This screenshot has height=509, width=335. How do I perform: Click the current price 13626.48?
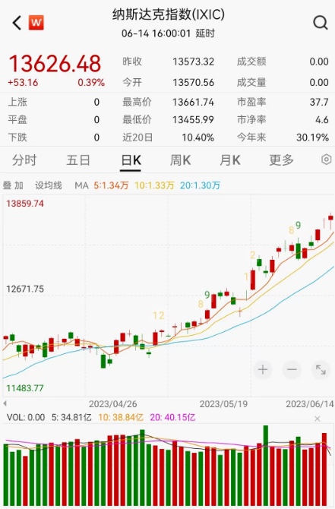pos(55,63)
